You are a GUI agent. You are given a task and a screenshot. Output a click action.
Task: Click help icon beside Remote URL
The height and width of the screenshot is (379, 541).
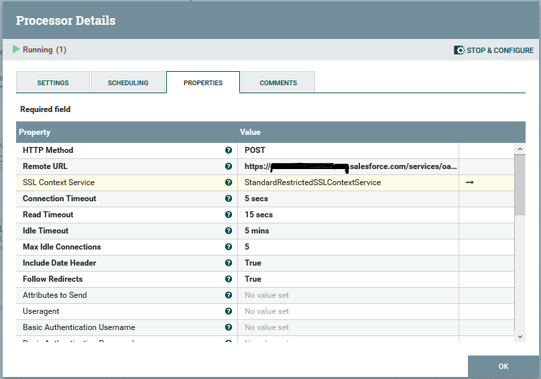click(229, 166)
